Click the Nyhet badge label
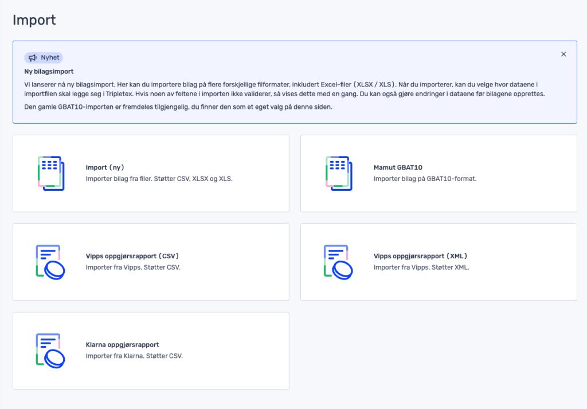 coord(44,58)
